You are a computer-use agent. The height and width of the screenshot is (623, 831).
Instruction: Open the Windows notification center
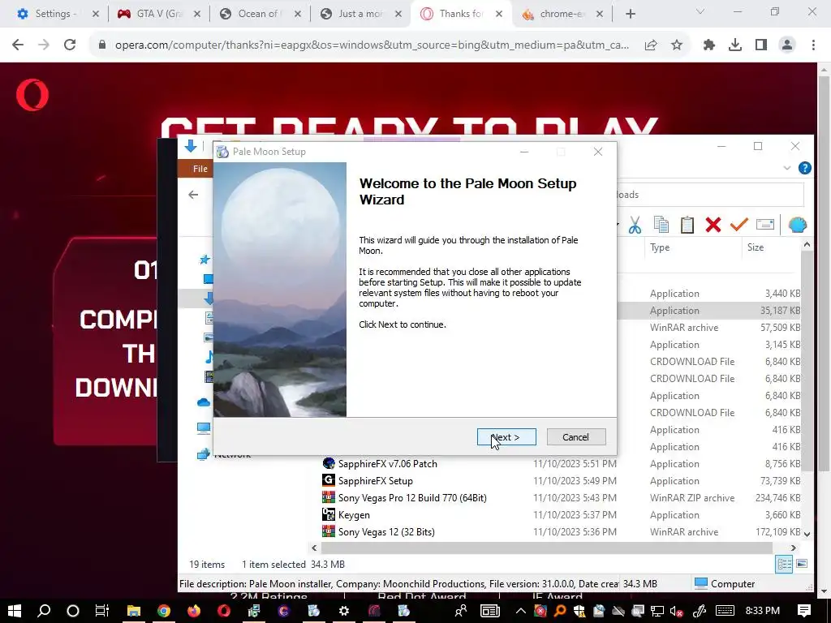click(803, 611)
